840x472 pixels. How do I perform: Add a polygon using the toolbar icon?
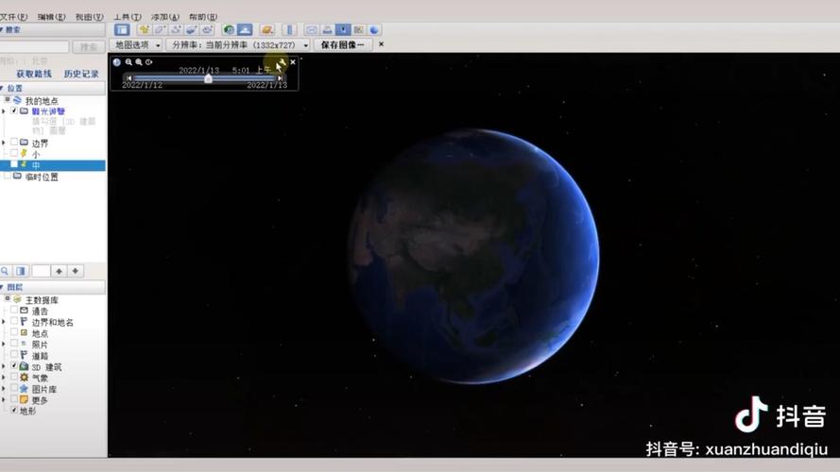[x=160, y=30]
